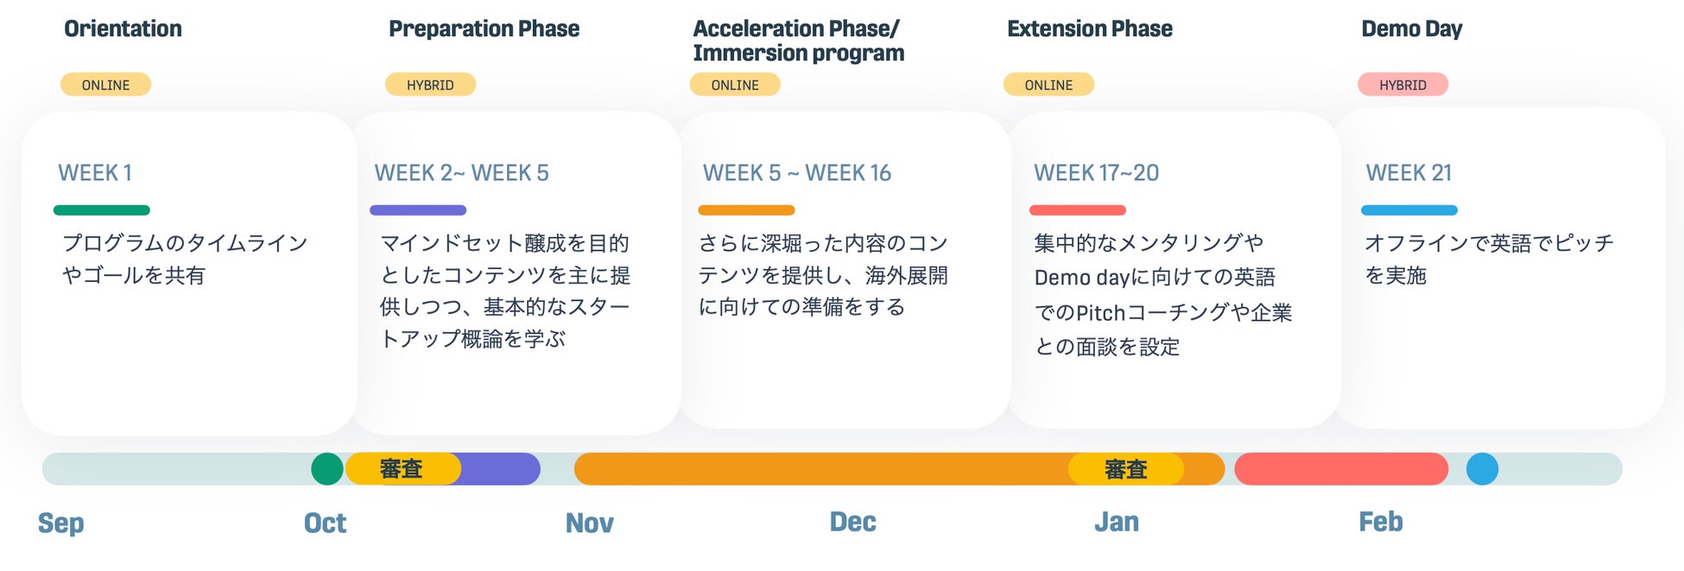1684x571 pixels.
Task: Select the ONLINE tag under Orientation
Action: [105, 85]
